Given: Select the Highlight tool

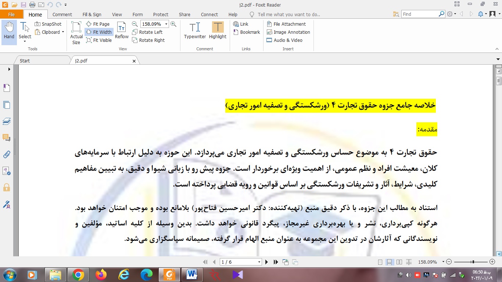Looking at the screenshot, I should [218, 30].
